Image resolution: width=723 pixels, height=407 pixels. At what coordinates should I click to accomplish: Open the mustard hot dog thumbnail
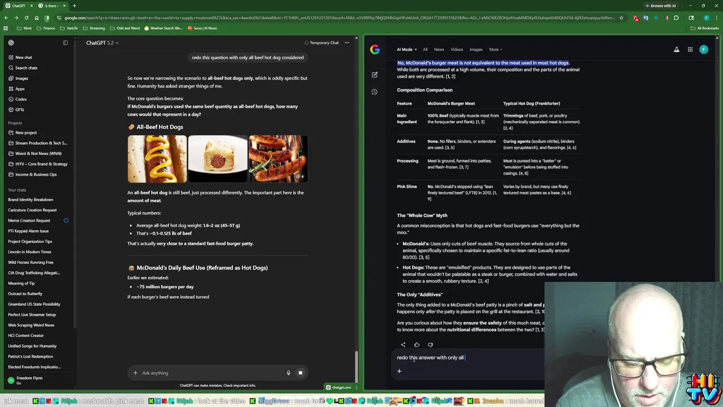pos(157,159)
